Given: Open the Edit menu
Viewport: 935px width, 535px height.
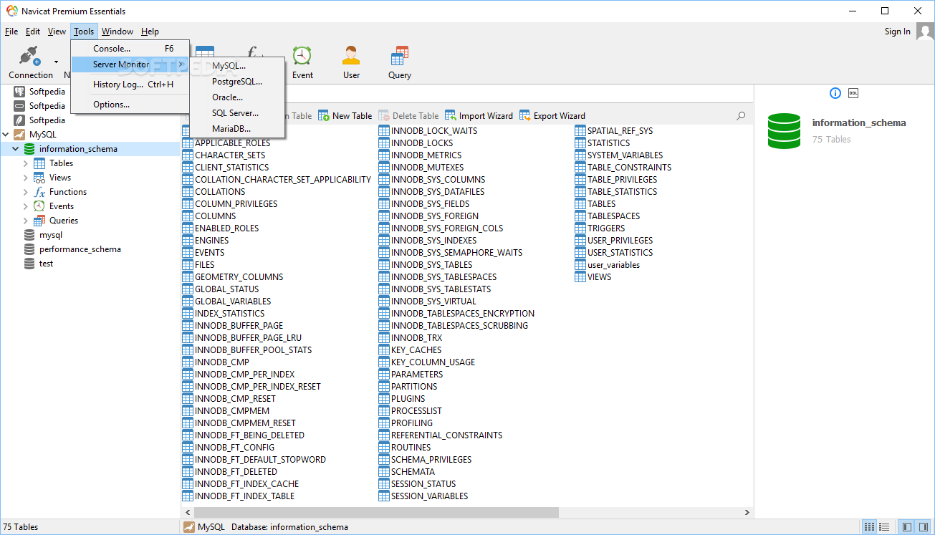Looking at the screenshot, I should (x=33, y=32).
